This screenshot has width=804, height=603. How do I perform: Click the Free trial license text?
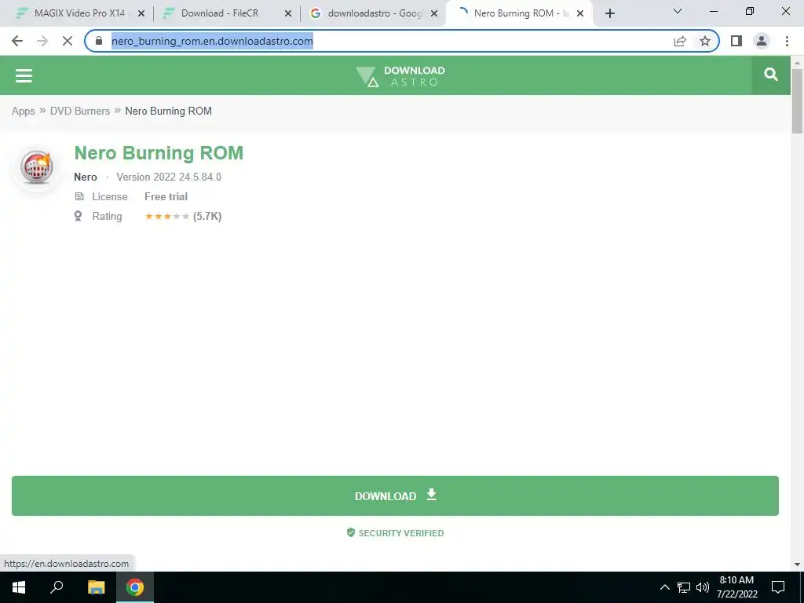point(166,196)
